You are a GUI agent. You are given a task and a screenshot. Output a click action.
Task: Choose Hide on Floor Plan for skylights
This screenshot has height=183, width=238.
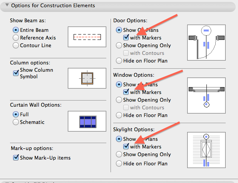(x=119, y=163)
